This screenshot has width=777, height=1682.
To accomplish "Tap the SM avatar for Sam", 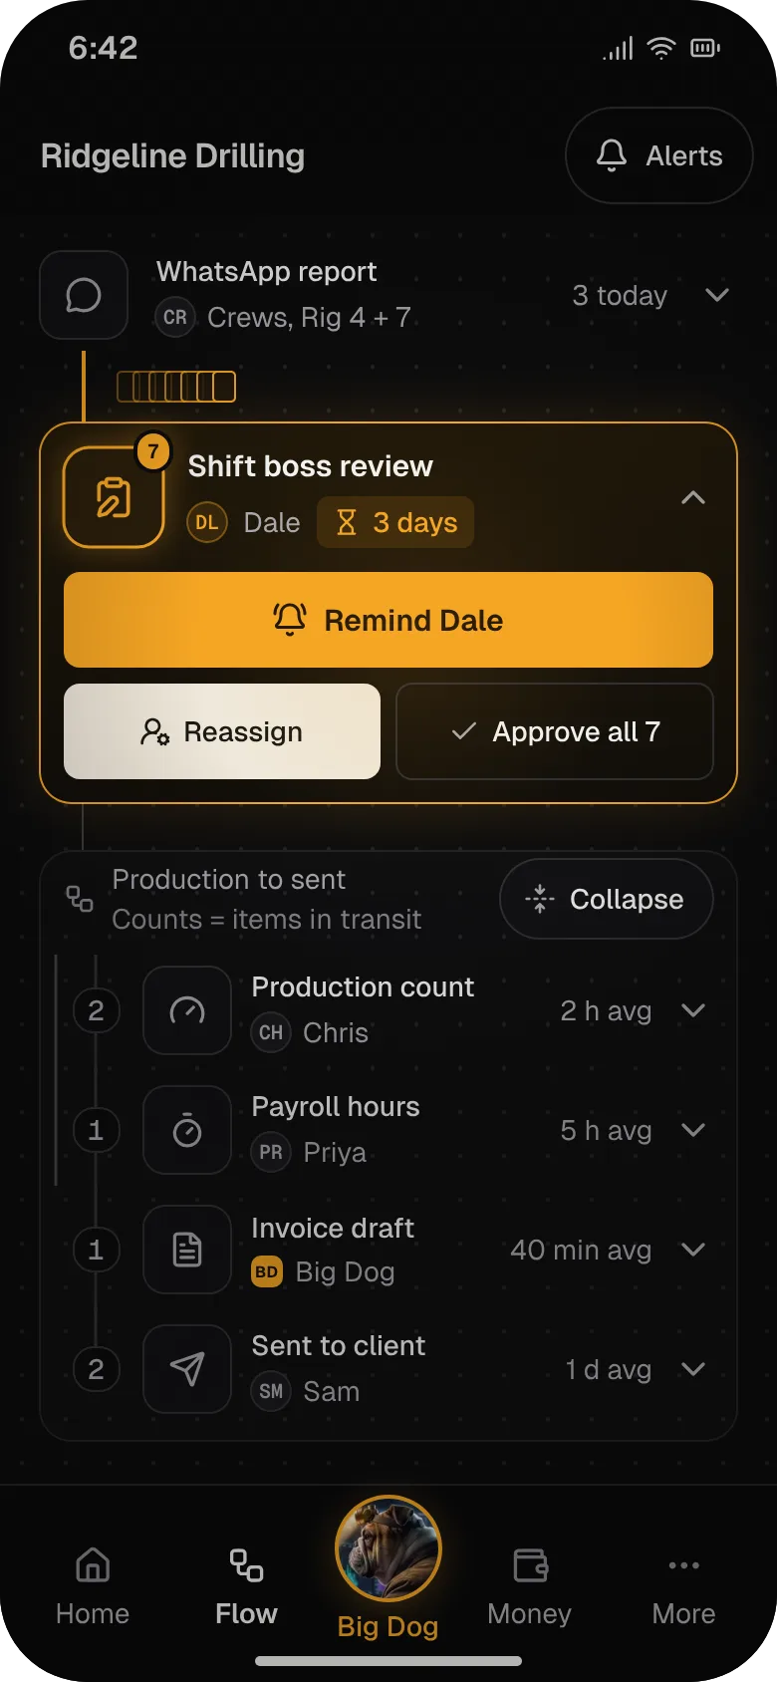I will [271, 1392].
